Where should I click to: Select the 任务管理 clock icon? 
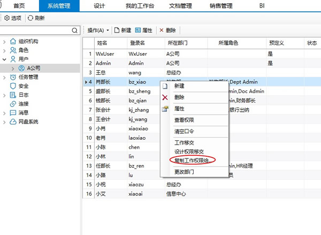13,77
